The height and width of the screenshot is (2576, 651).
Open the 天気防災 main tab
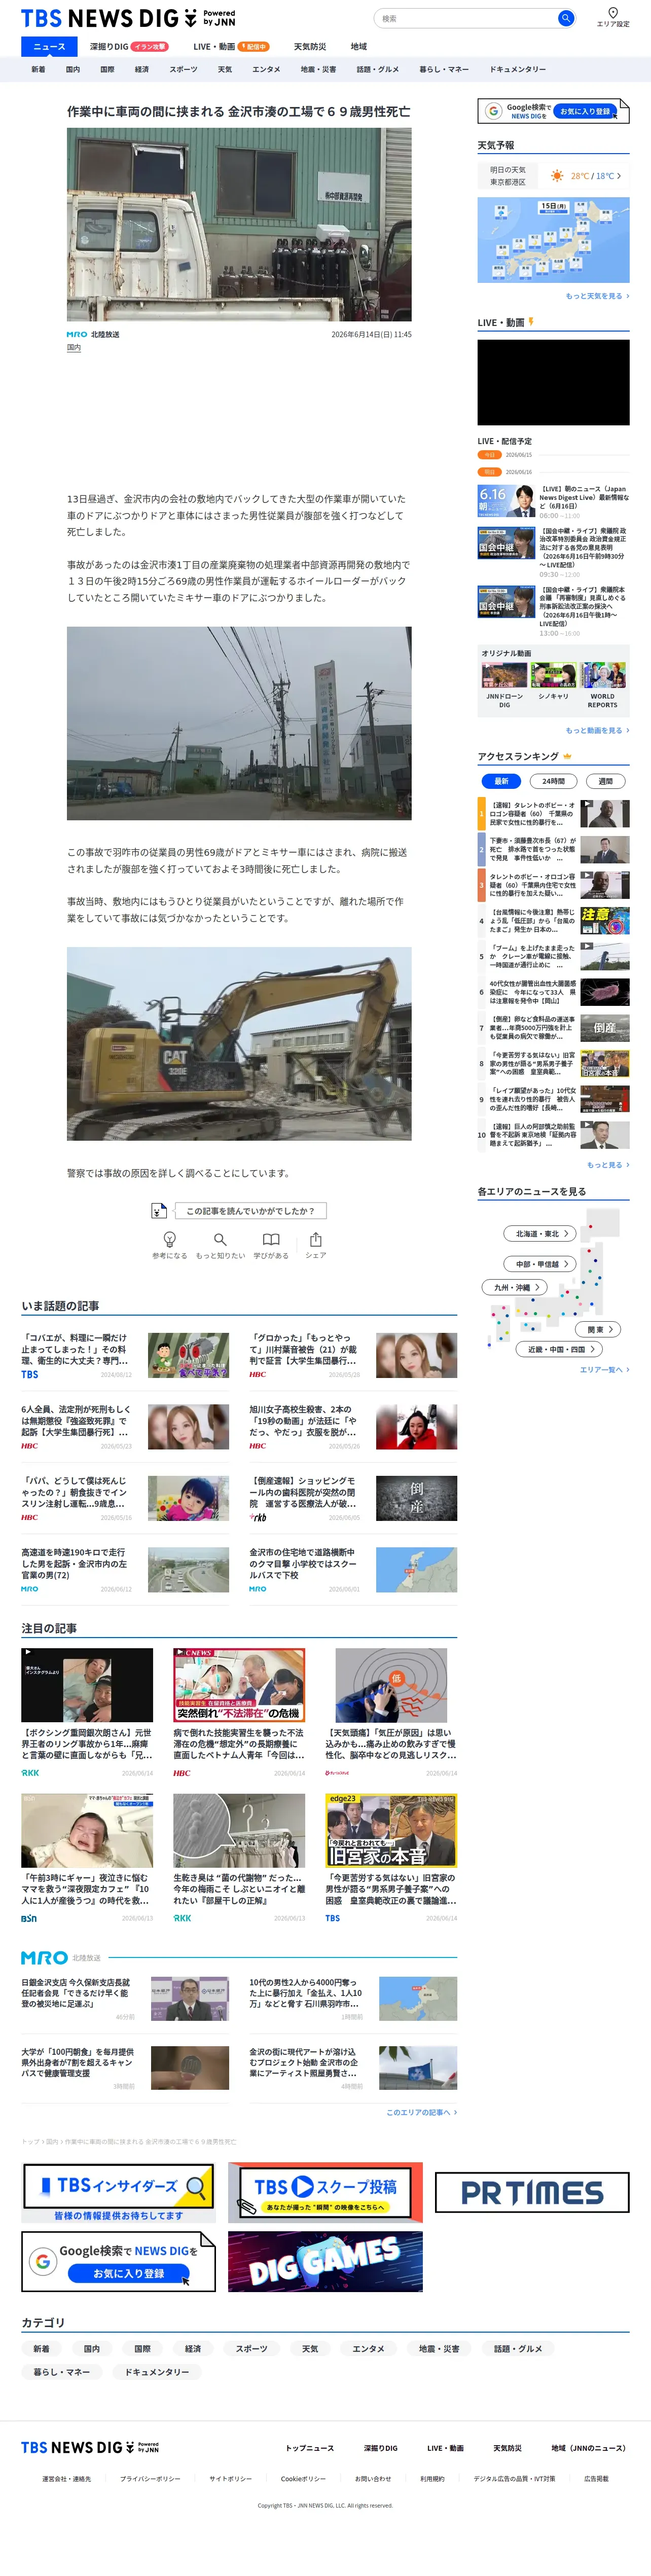pos(310,46)
